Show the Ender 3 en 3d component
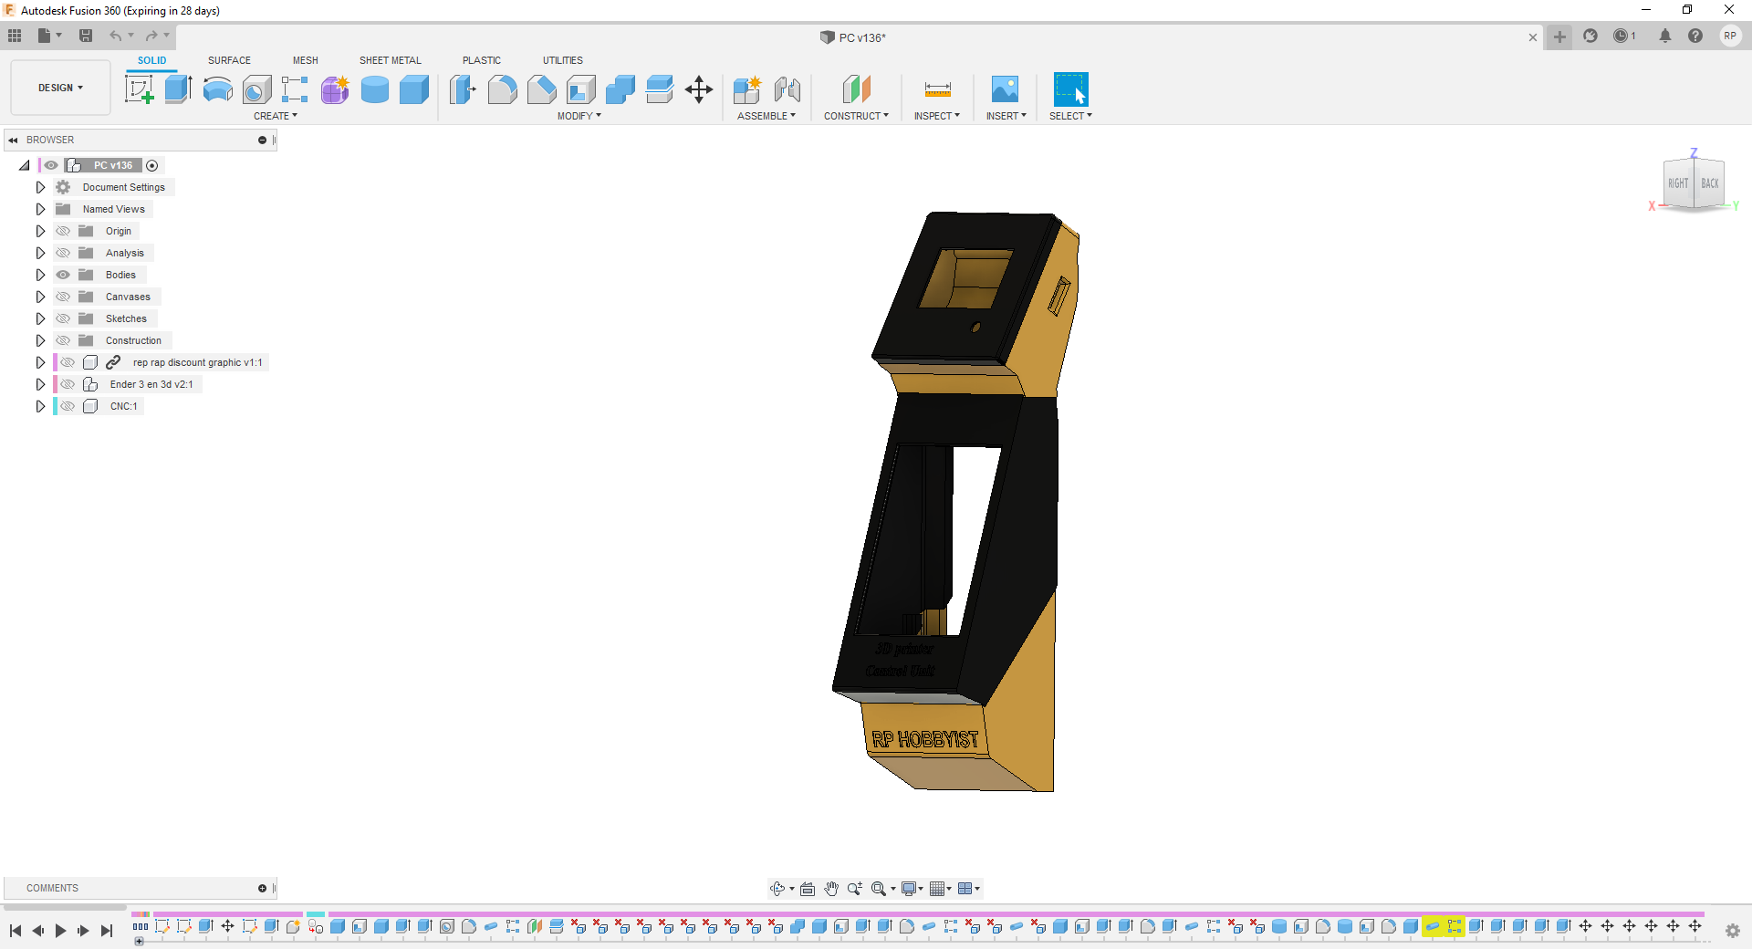 point(68,384)
